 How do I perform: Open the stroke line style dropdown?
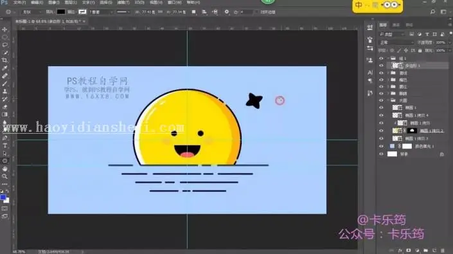point(123,12)
